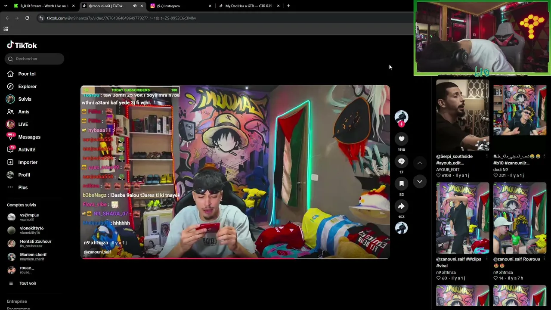
Task: Reload the page in the browser
Action: point(27,18)
